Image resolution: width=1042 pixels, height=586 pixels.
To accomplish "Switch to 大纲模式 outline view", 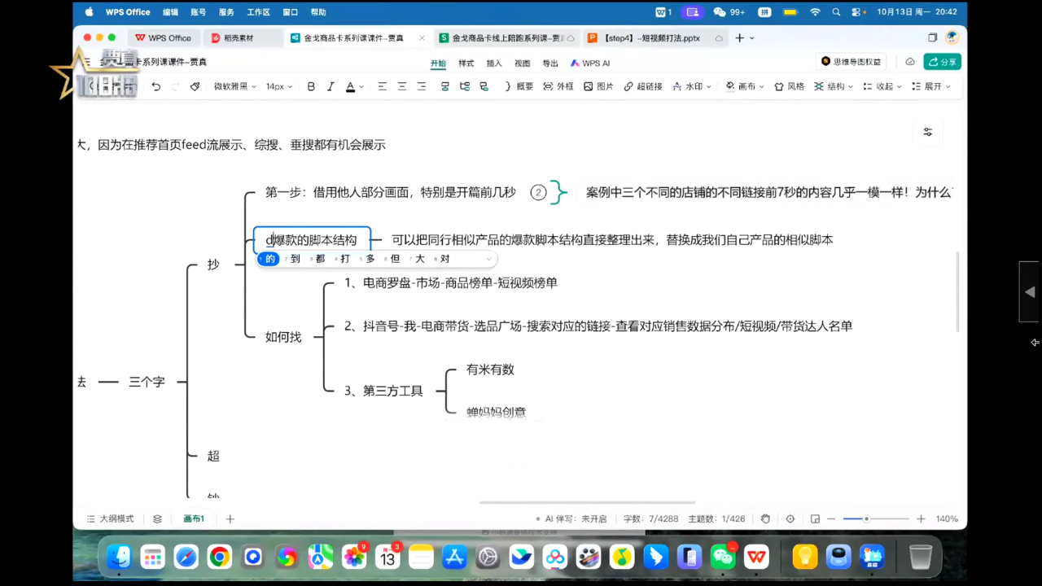I will [x=110, y=519].
